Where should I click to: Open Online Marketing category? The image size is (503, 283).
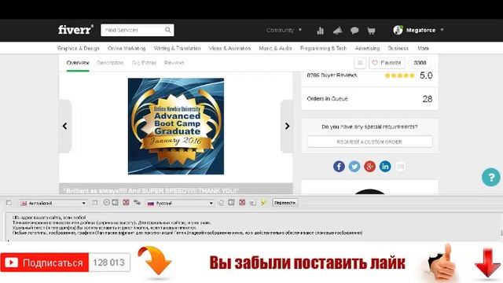click(127, 48)
